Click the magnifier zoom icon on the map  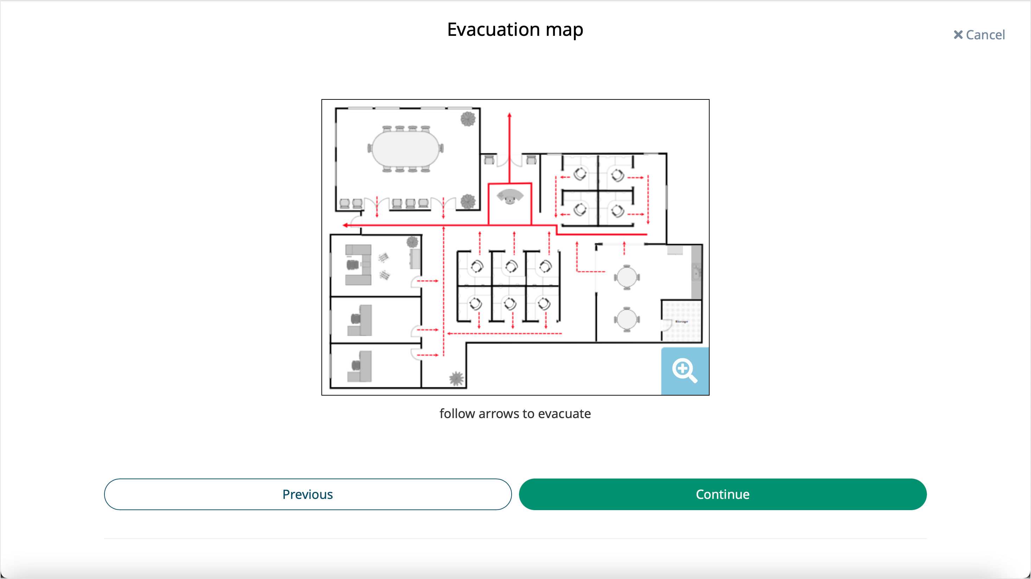(685, 371)
